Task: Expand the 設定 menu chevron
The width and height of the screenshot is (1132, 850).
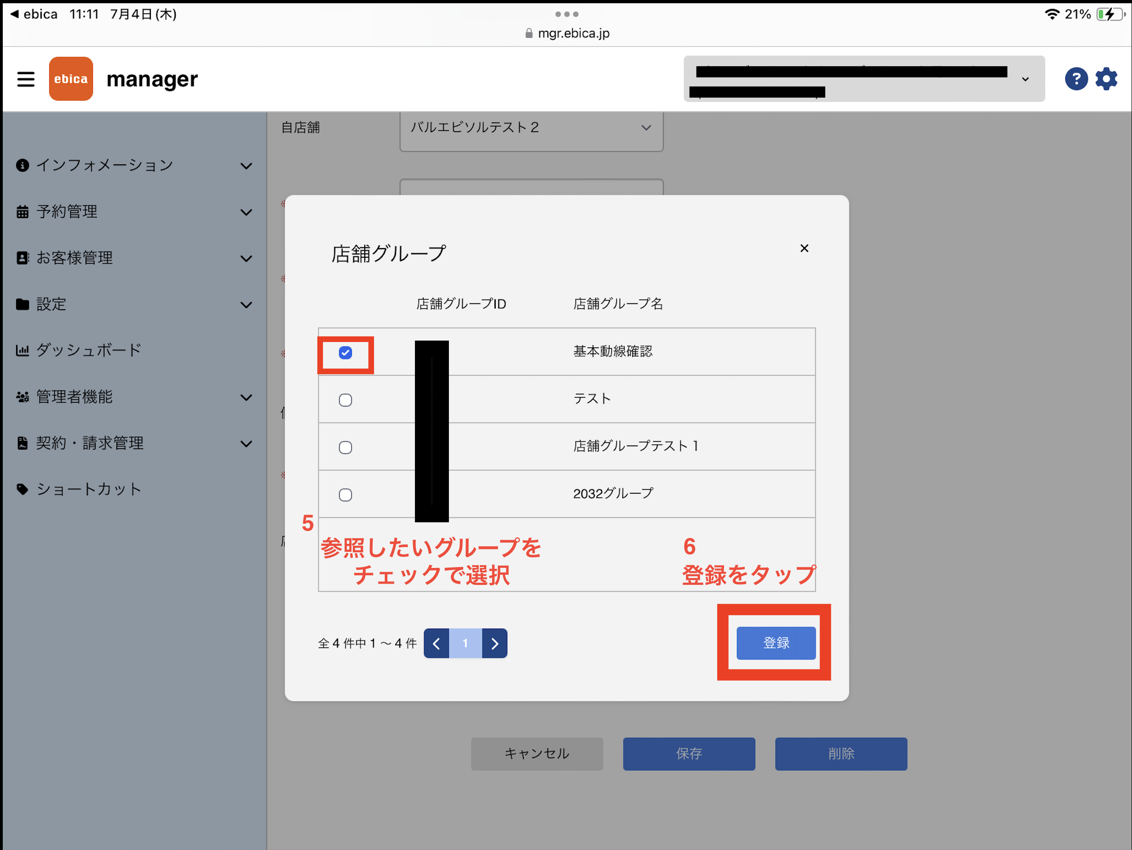Action: click(246, 305)
